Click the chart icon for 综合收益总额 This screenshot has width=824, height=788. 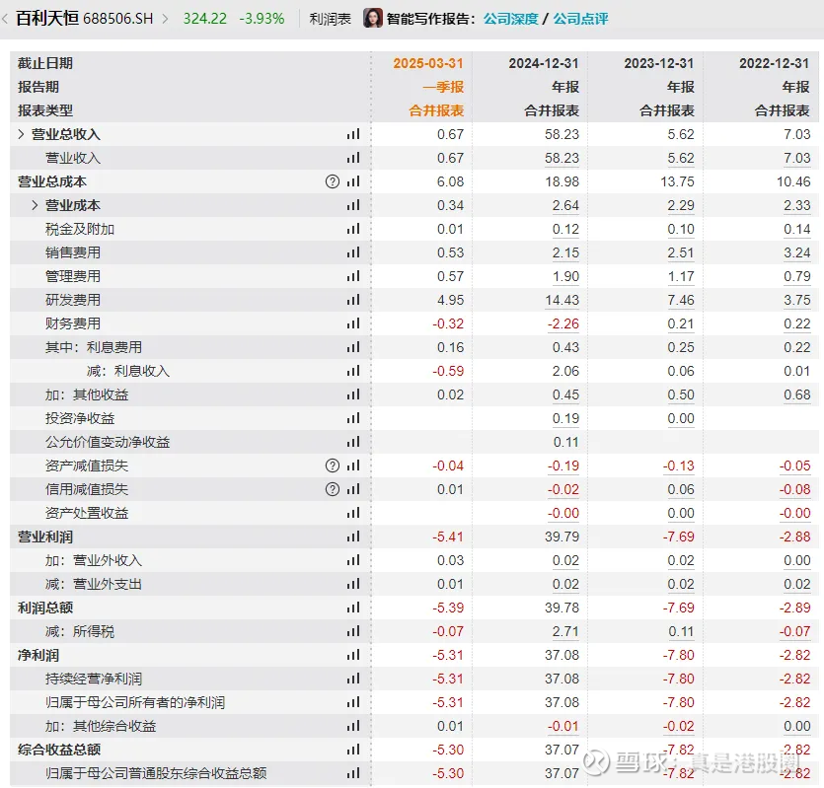(352, 750)
